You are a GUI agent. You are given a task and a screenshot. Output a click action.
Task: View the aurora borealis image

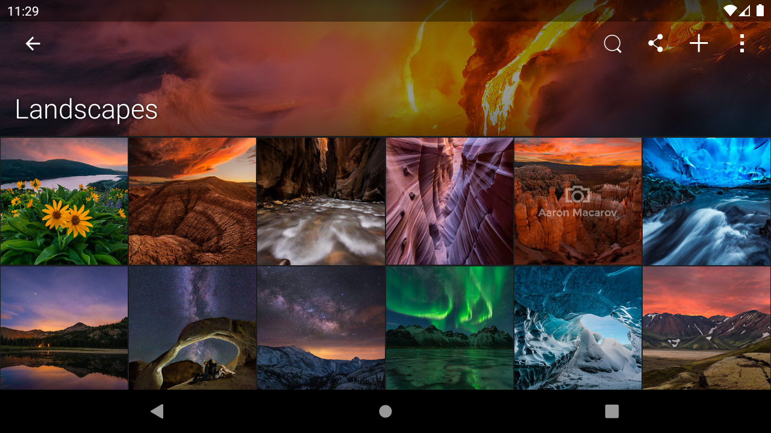(449, 328)
